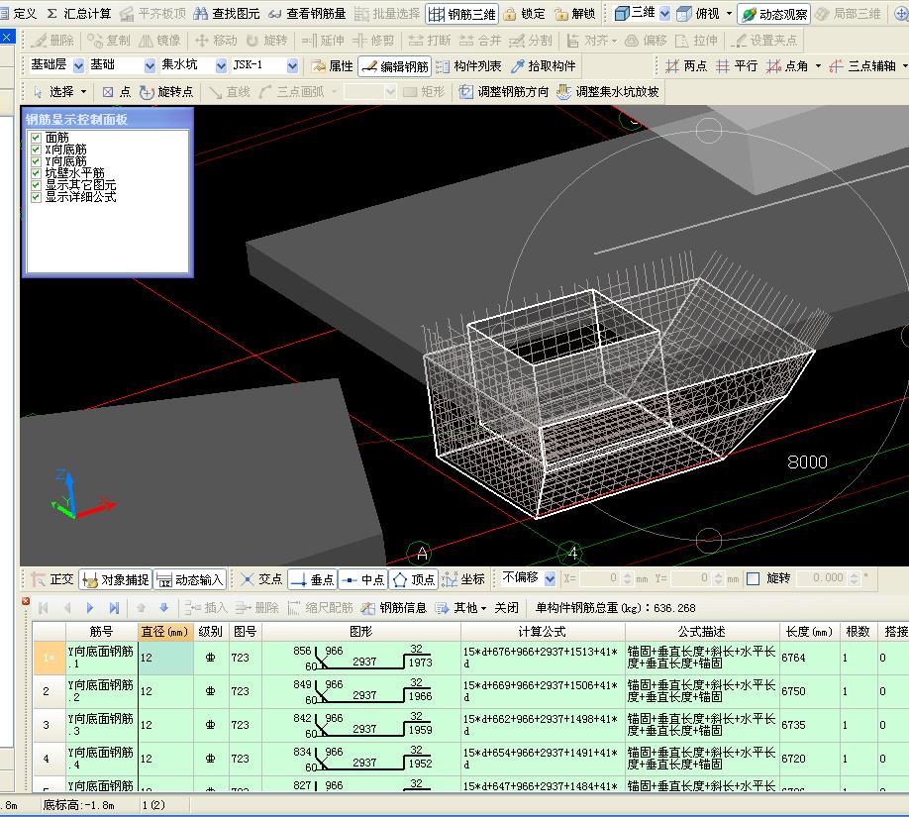
Task: Toggle the 钢筋三维 rebar 3D view
Action: [461, 14]
